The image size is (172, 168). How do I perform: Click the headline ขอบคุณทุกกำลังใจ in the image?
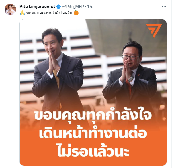[93, 115]
